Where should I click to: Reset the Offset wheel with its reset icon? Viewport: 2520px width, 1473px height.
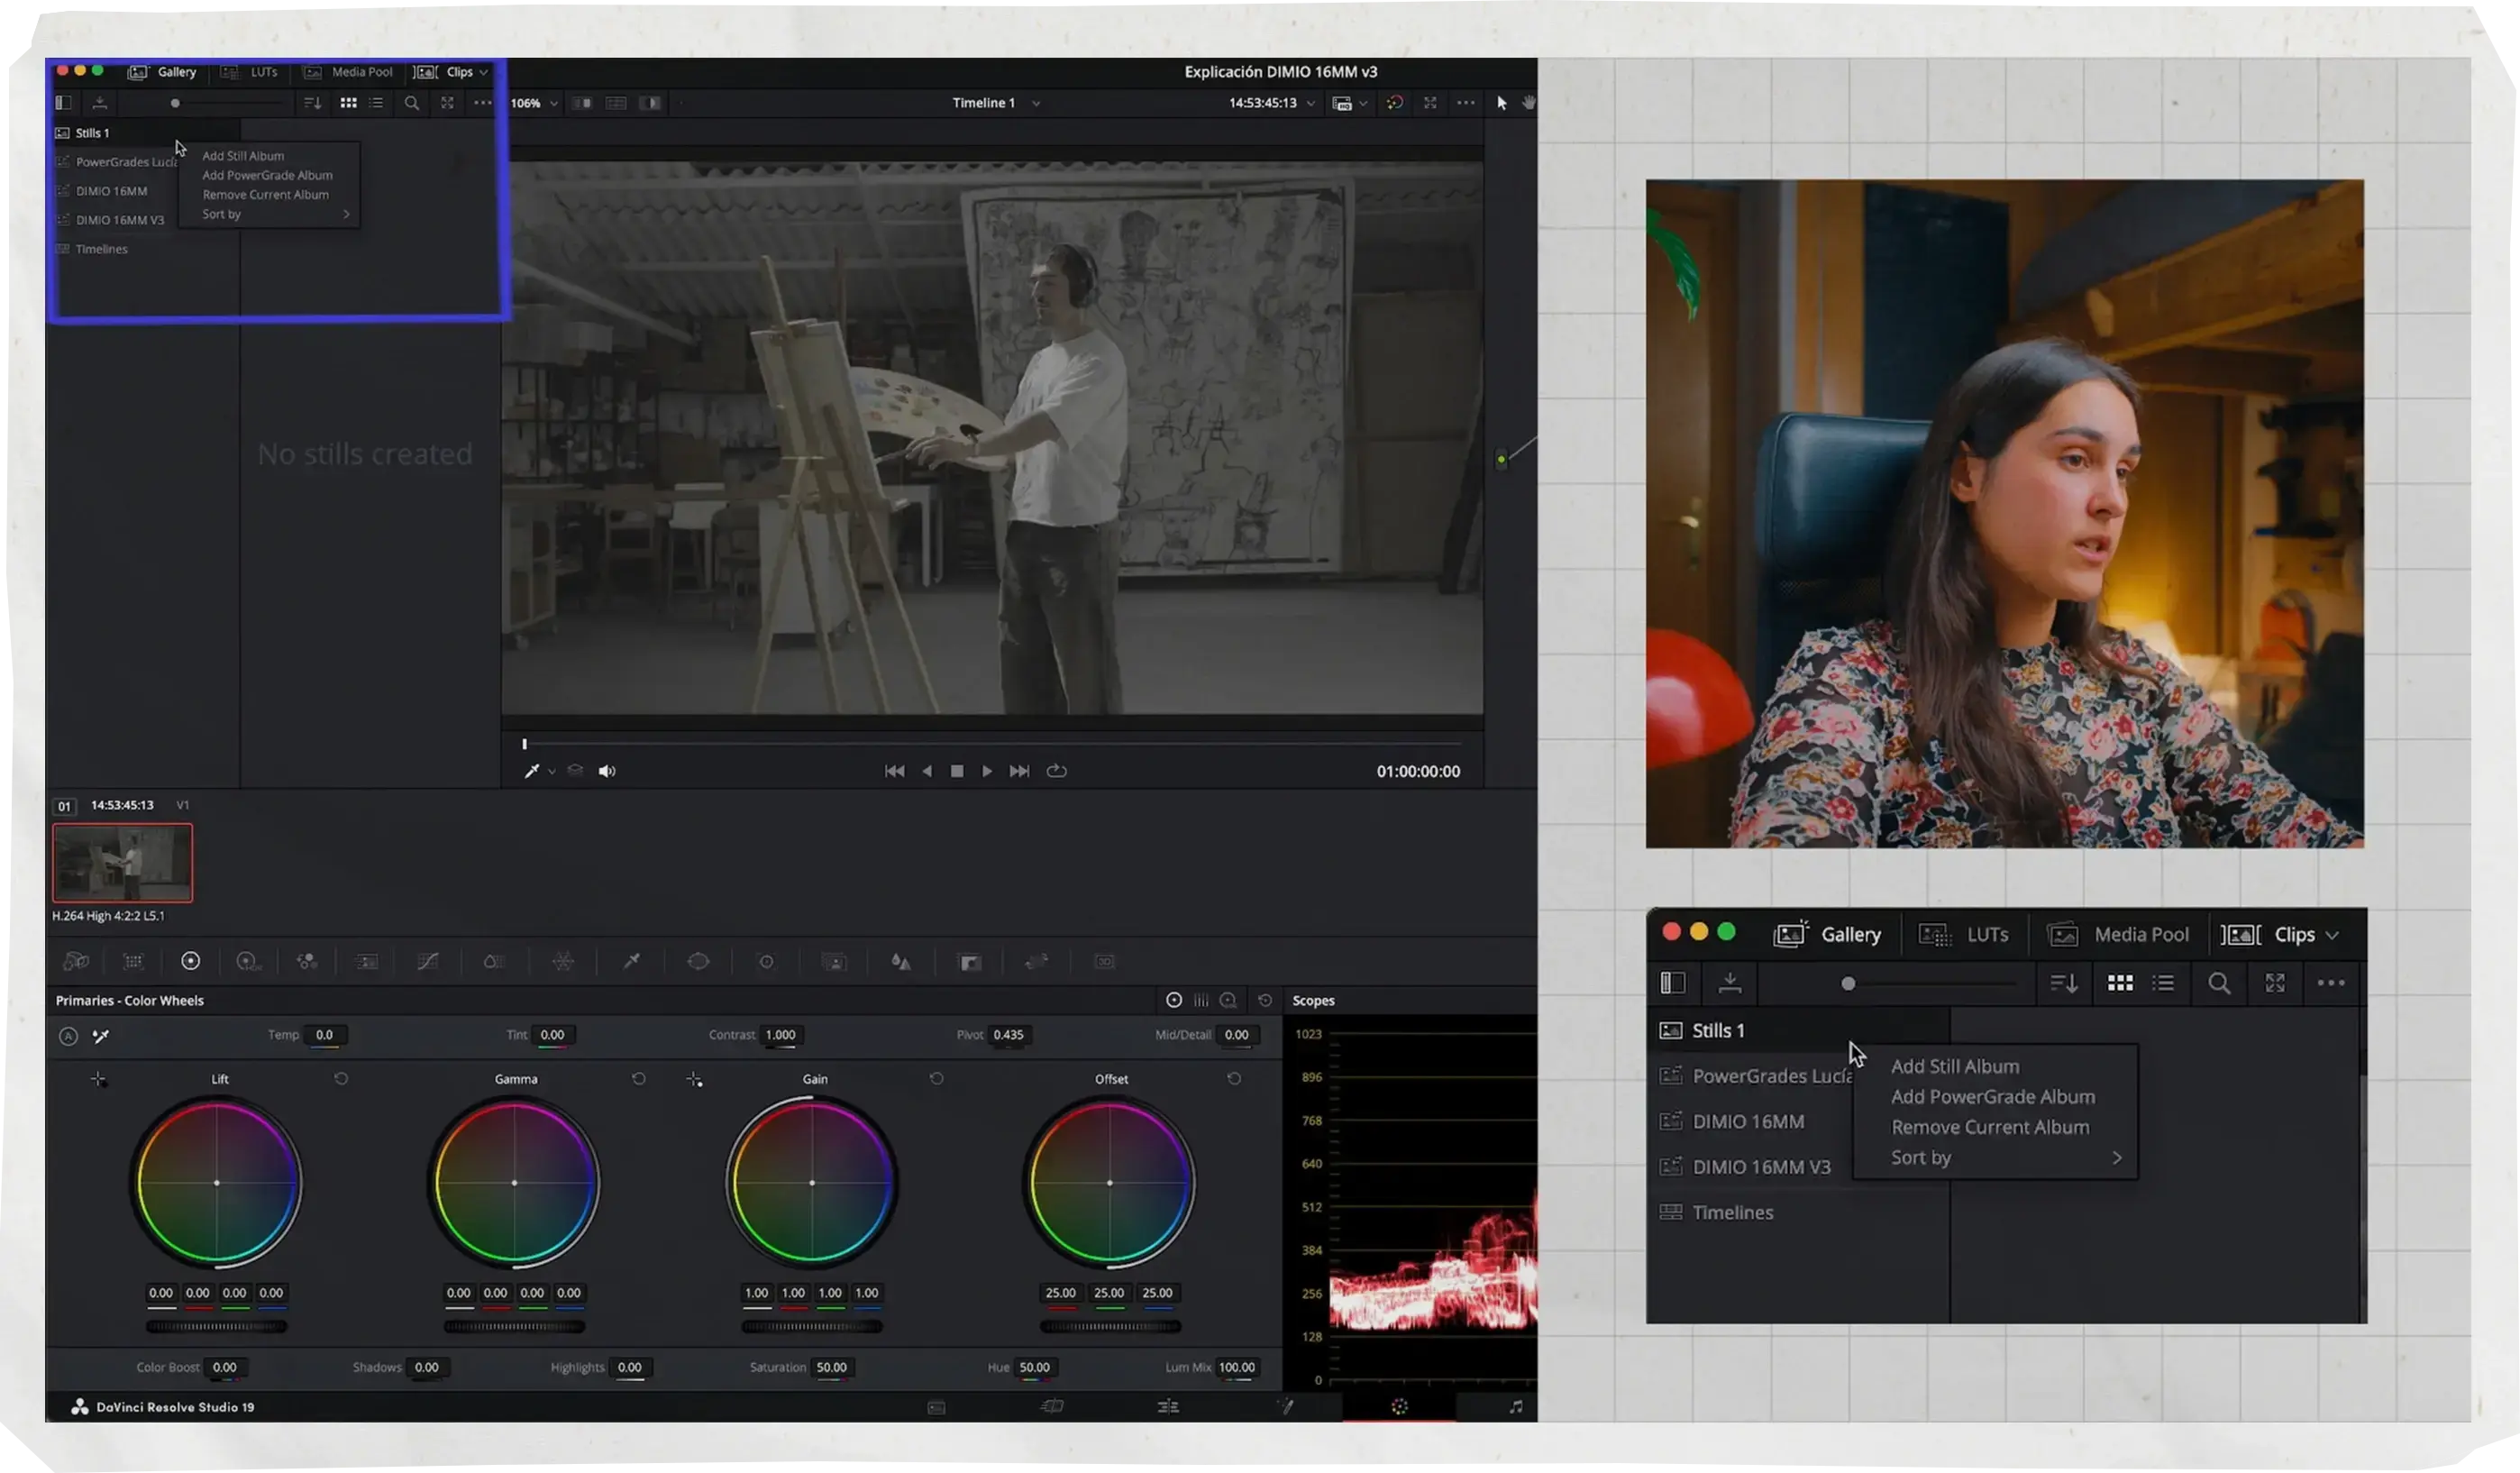1234,1079
